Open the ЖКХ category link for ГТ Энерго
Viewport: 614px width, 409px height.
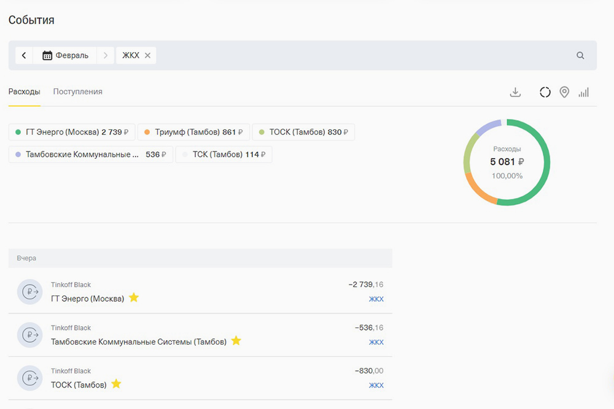(x=376, y=299)
